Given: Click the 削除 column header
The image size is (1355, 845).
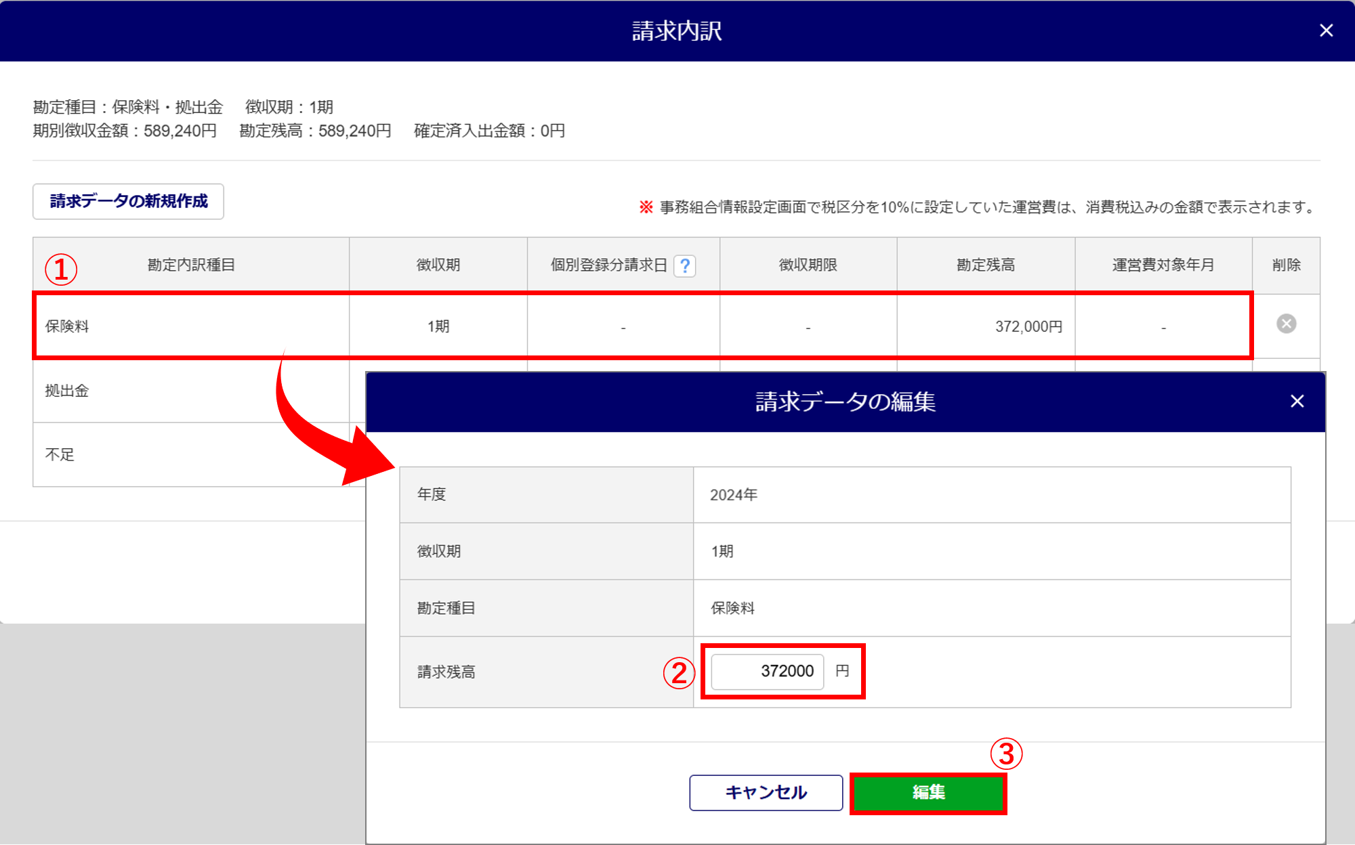Looking at the screenshot, I should [x=1286, y=265].
